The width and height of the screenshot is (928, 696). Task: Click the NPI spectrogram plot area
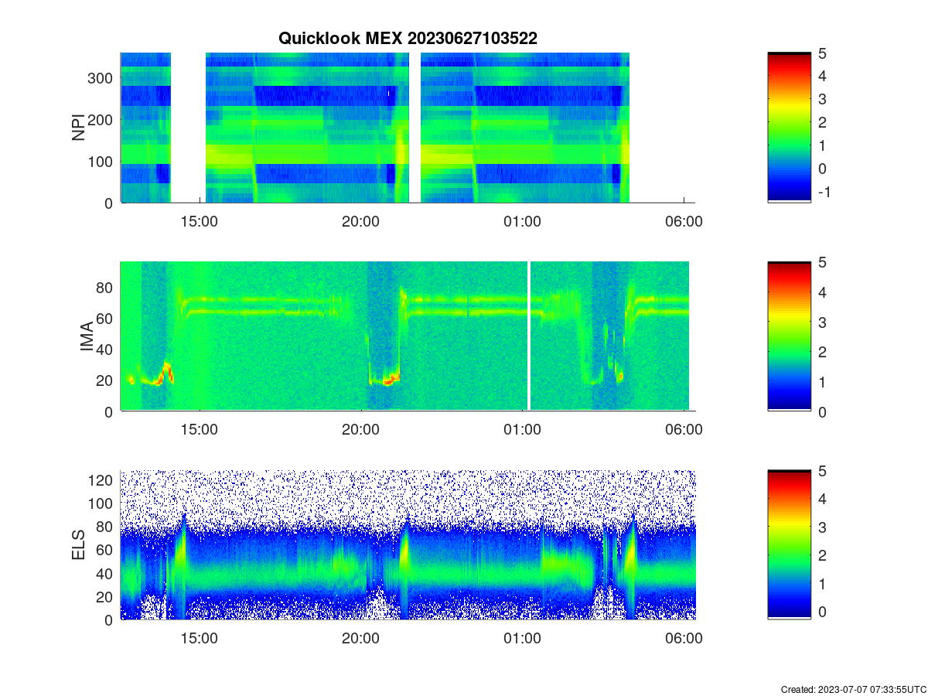(x=408, y=128)
